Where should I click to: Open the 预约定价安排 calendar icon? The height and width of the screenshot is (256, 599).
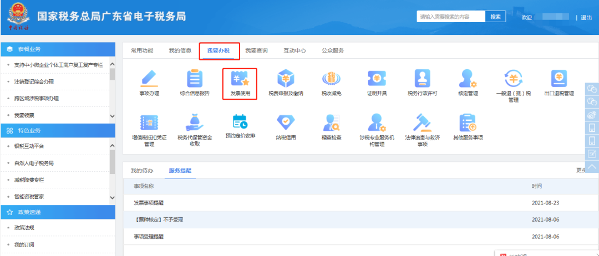coord(240,122)
